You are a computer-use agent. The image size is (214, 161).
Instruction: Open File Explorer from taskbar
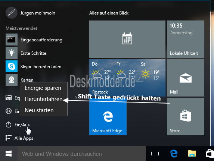pyautogui.click(x=192, y=154)
